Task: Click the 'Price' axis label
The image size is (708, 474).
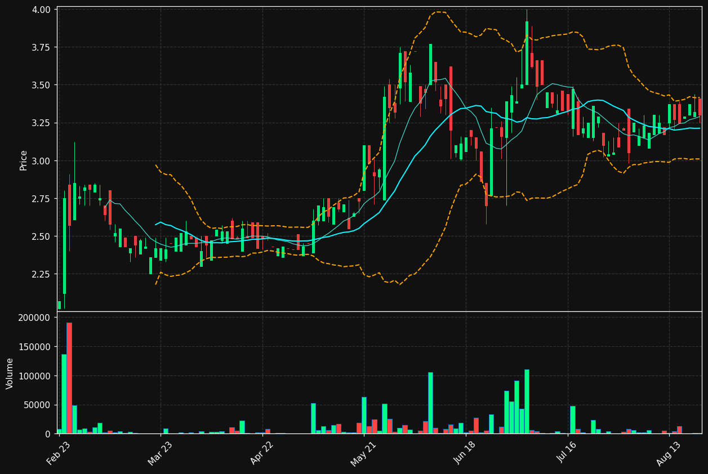Action: click(24, 160)
